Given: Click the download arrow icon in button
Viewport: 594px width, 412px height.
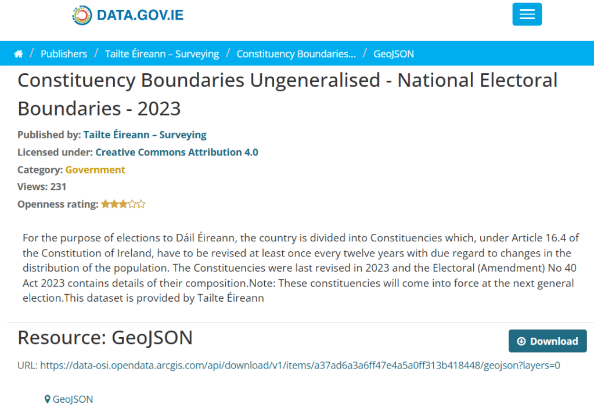Looking at the screenshot, I should (521, 341).
